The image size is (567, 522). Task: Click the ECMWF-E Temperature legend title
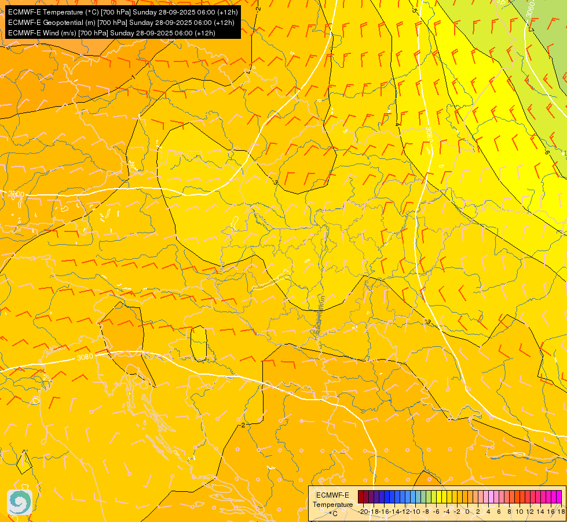[x=332, y=500]
